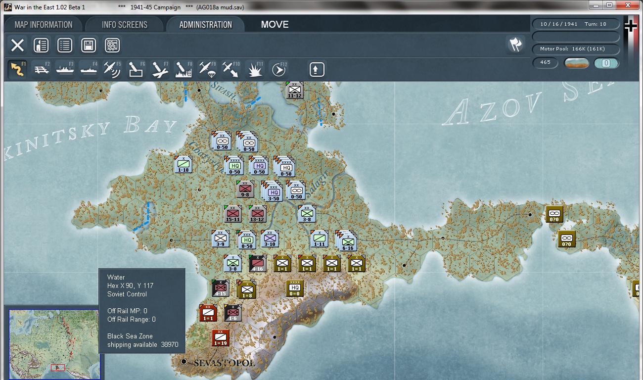Select the Bomb city F8 icon
643x380 pixels.
pos(184,69)
